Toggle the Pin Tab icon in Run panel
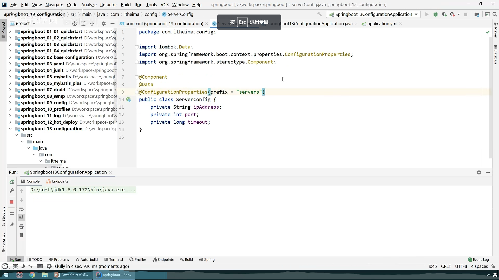The height and width of the screenshot is (280, 499). [x=12, y=225]
